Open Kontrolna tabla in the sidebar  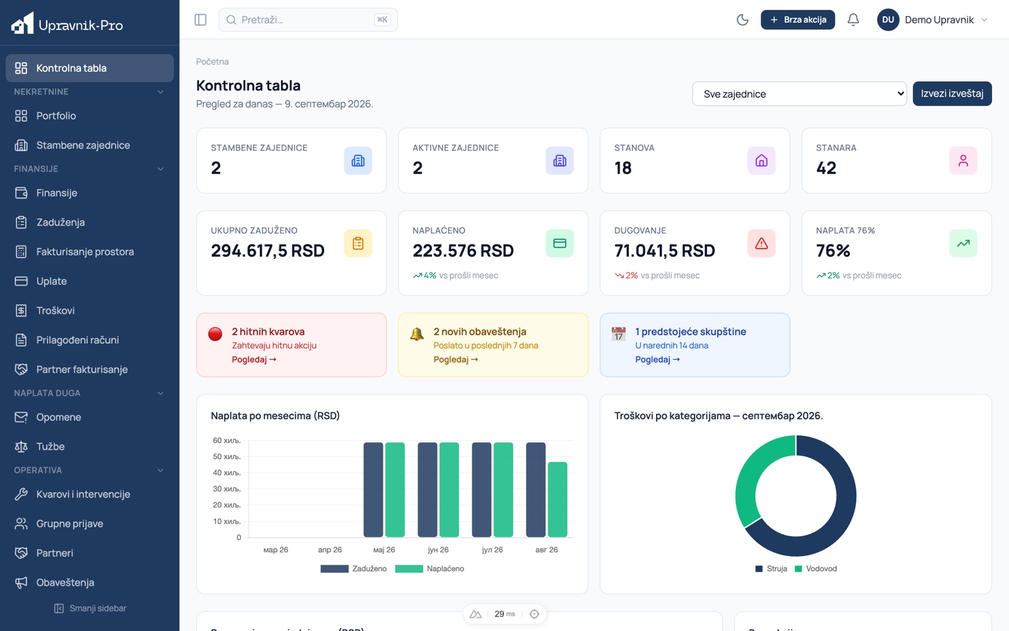90,68
